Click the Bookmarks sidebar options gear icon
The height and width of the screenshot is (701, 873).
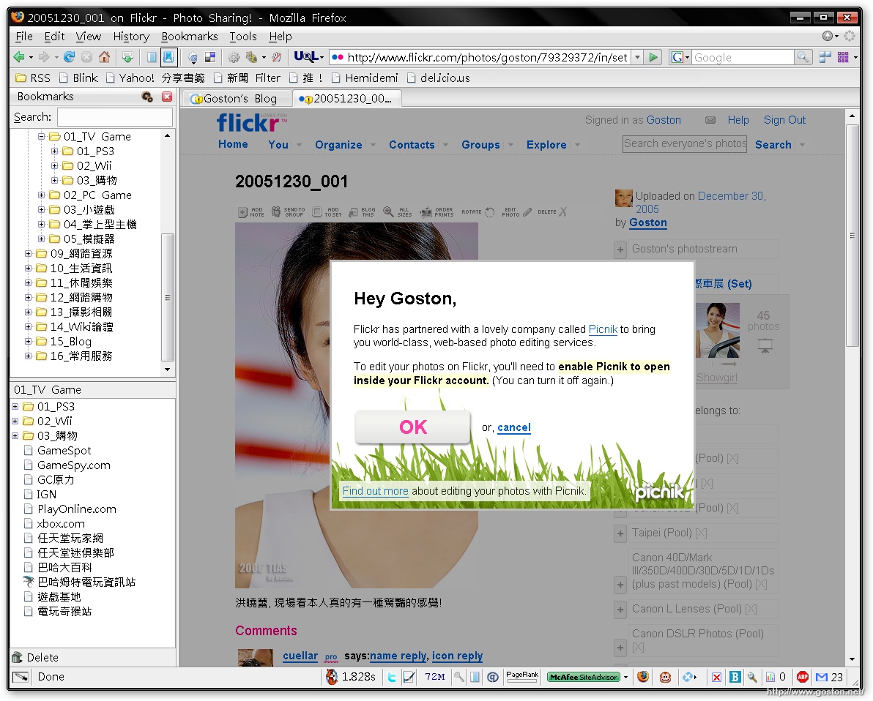(x=147, y=97)
